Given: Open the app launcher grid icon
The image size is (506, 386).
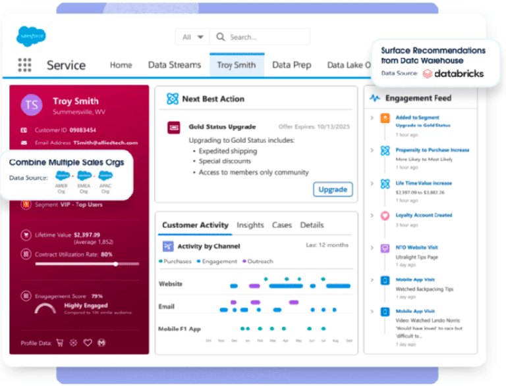Looking at the screenshot, I should click(x=24, y=64).
